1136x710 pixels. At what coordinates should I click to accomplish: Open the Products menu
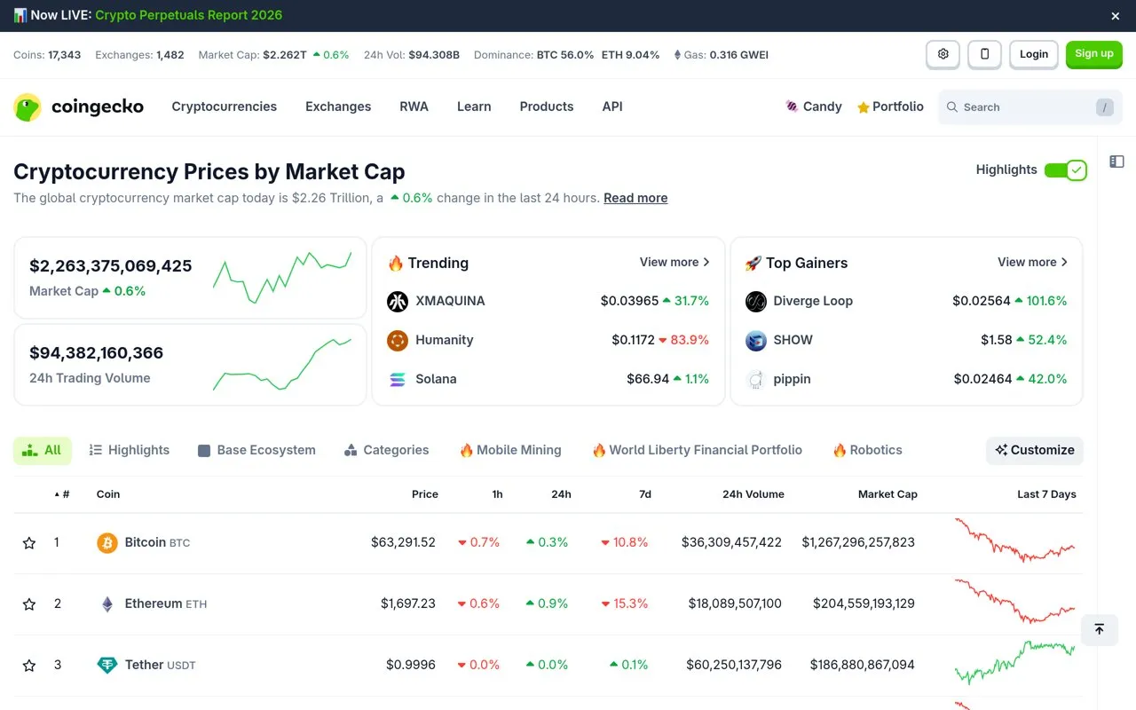coord(547,106)
